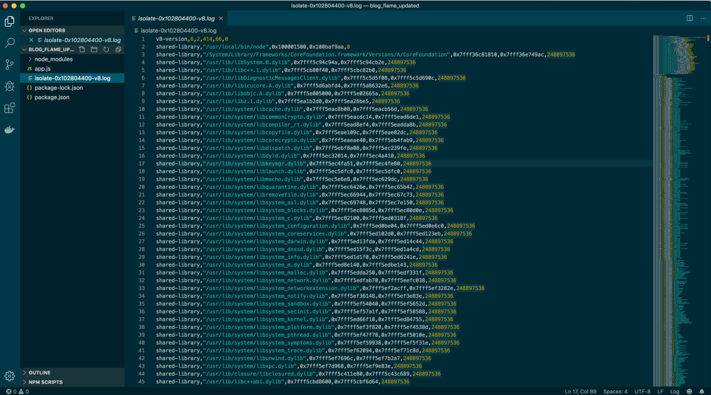Click the New Folder icon in project header
Screen dimensions: 711x395
94,50
